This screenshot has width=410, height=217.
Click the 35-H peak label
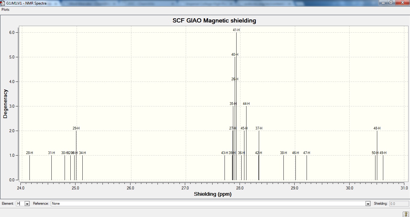click(x=233, y=104)
